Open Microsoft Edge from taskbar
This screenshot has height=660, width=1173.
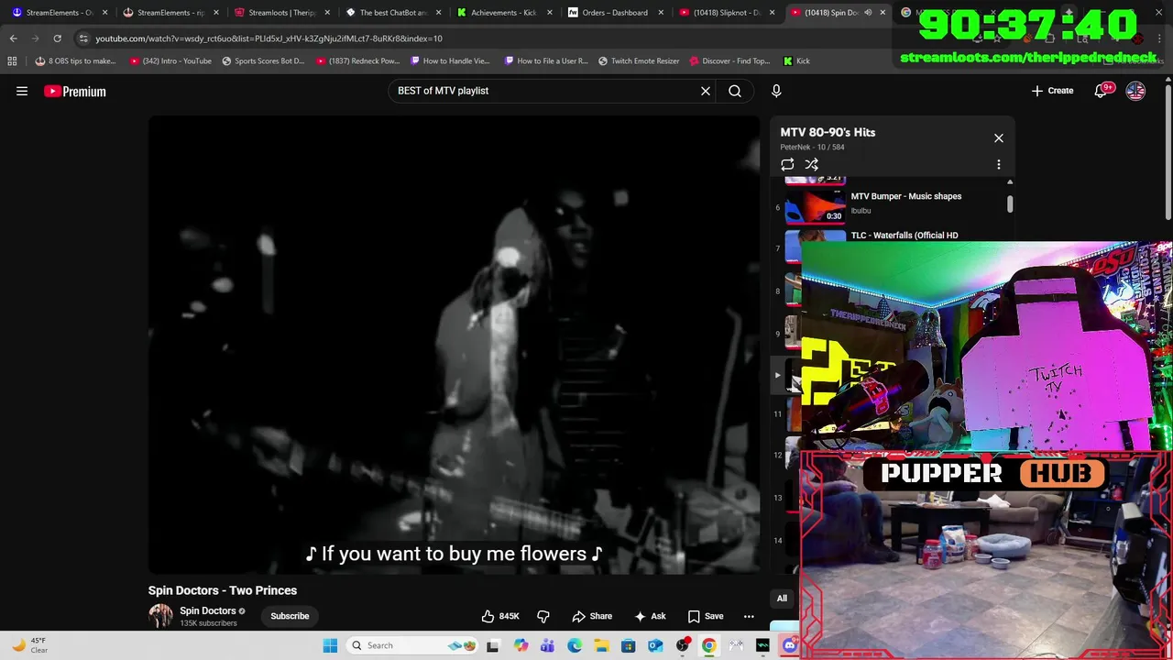pos(575,645)
